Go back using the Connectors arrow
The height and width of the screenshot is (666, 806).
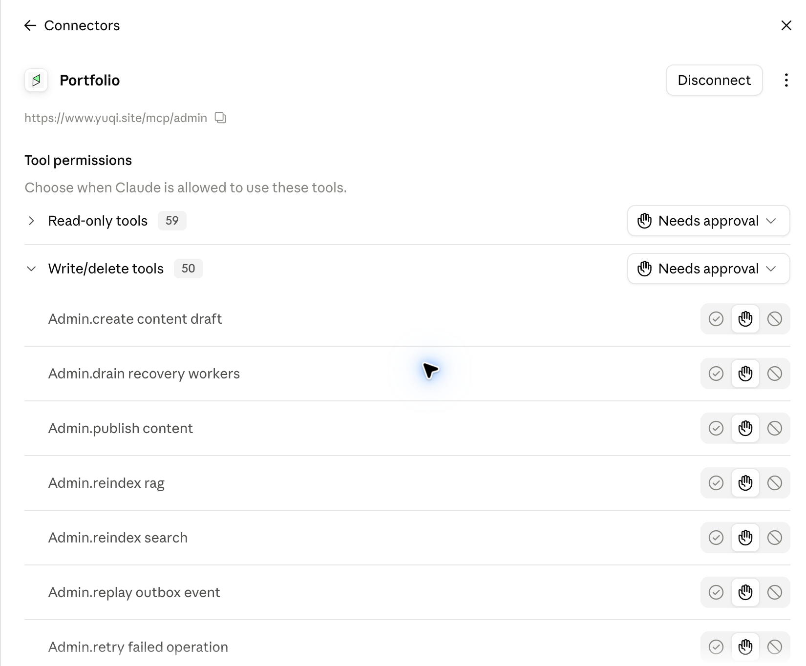pos(30,25)
